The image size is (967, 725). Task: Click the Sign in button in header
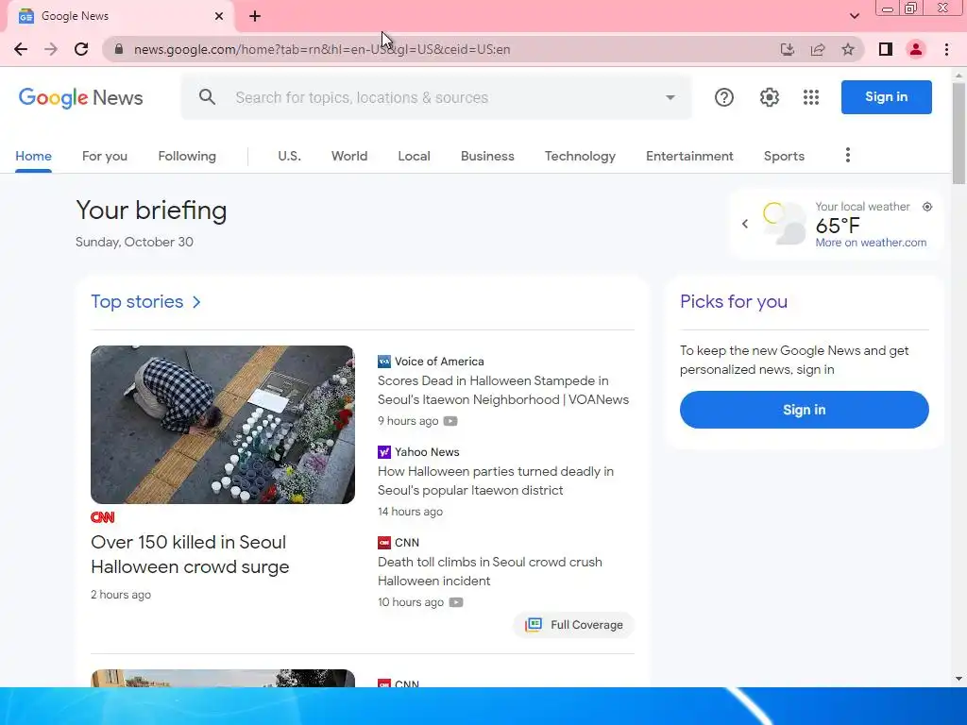[886, 97]
